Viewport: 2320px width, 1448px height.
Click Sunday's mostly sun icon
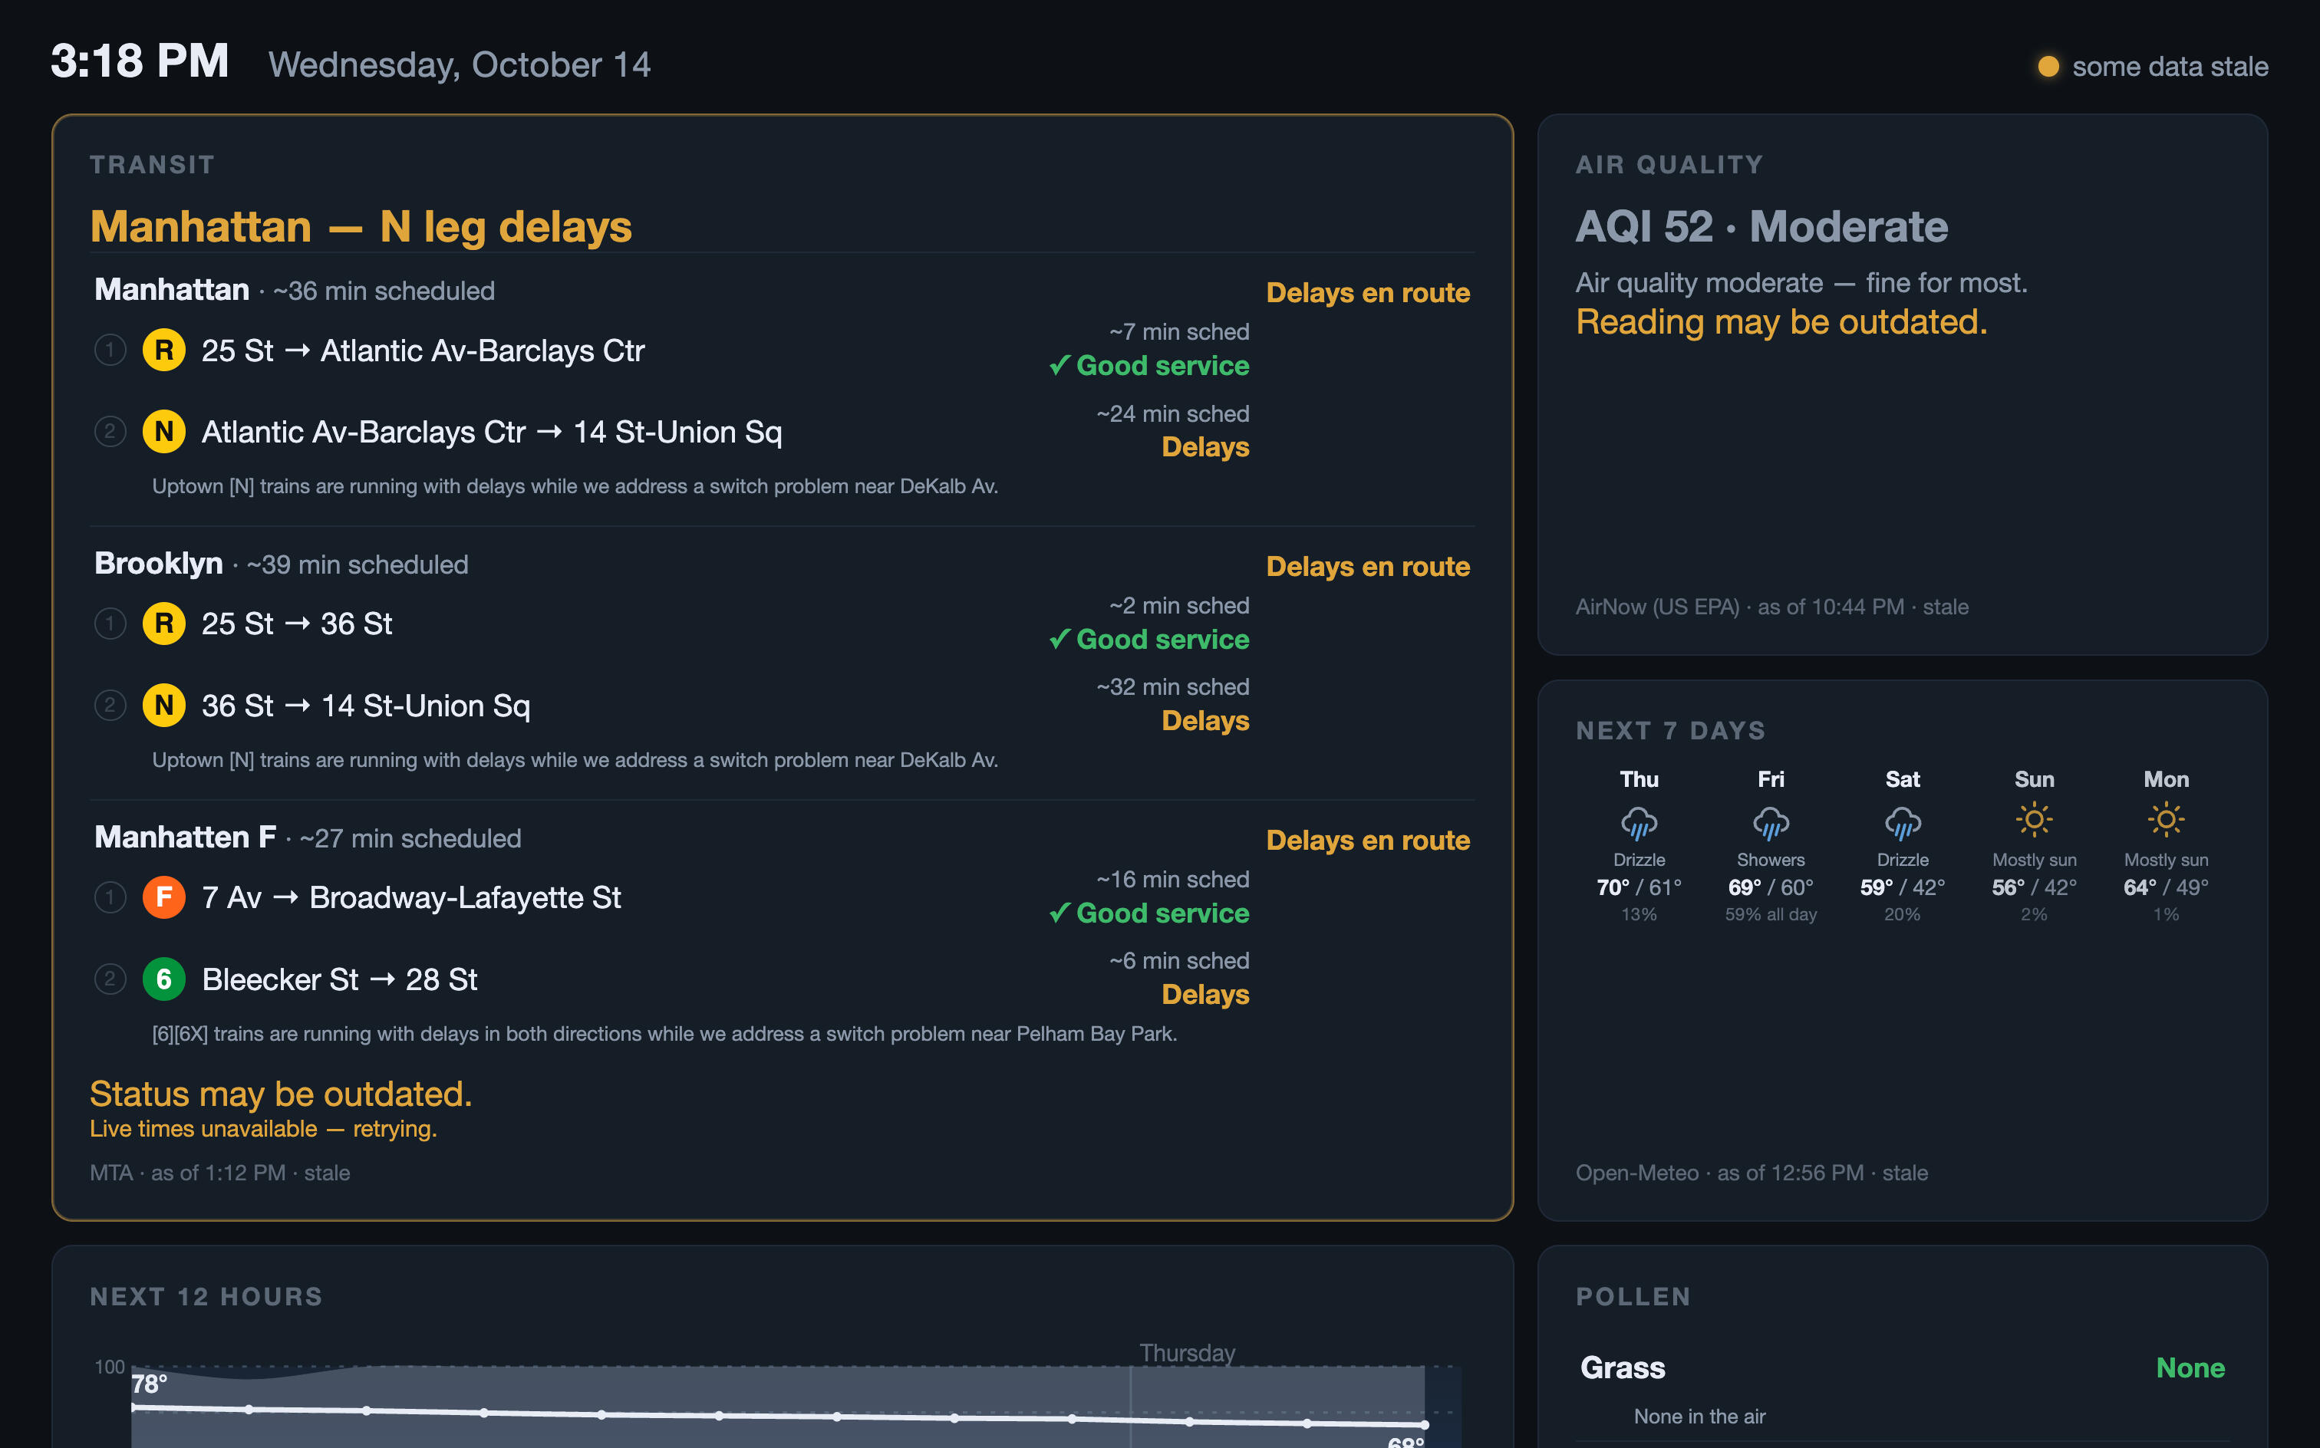tap(2034, 820)
